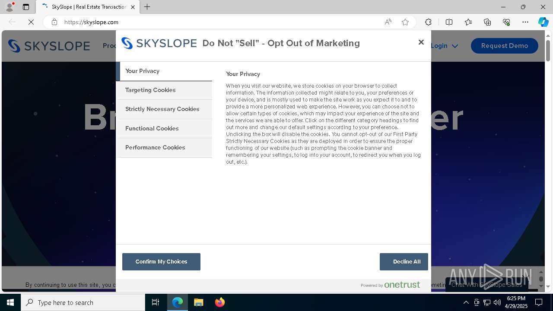This screenshot has width=553, height=311.
Task: Open the OneTrust powered-by link
Action: click(390, 285)
